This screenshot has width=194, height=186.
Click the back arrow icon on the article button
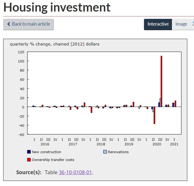(9, 24)
